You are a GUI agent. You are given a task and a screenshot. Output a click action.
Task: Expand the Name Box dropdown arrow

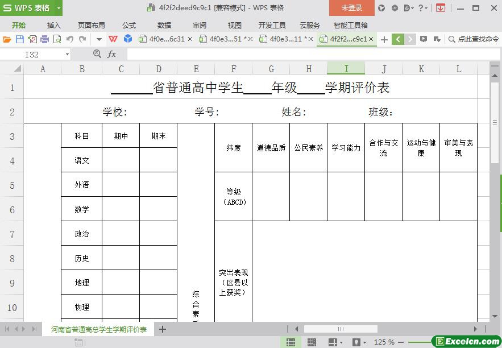[67, 54]
